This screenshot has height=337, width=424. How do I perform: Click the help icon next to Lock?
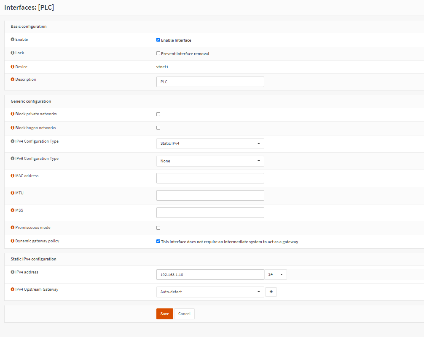[13, 53]
